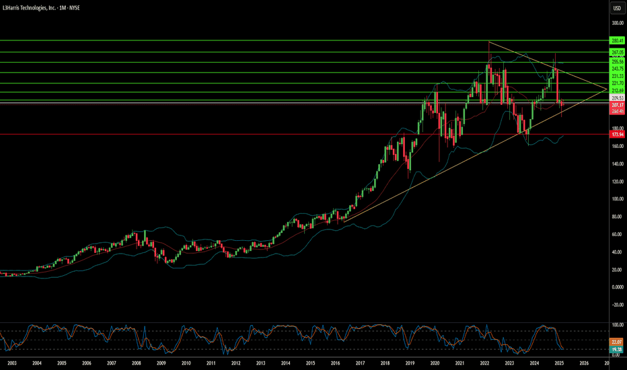
Task: Click the L3Harris Technologies chart title
Action: coord(41,7)
